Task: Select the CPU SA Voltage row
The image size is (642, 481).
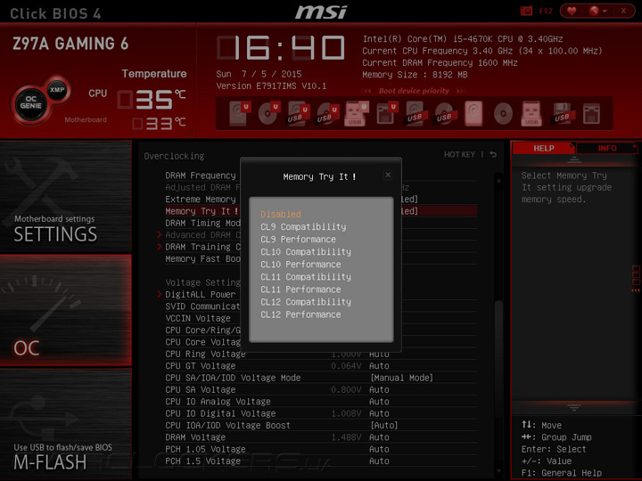Action: [x=321, y=389]
